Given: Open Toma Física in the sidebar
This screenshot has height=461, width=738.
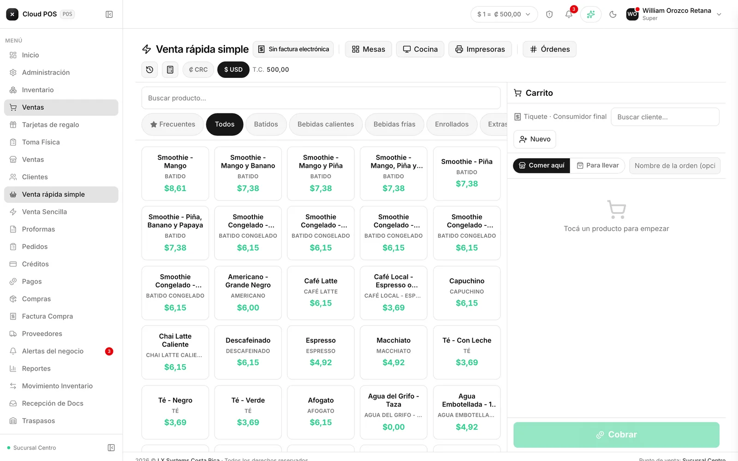Looking at the screenshot, I should click(61, 142).
